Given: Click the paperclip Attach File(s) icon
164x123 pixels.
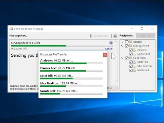Looking at the screenshot, I should click(91, 36).
